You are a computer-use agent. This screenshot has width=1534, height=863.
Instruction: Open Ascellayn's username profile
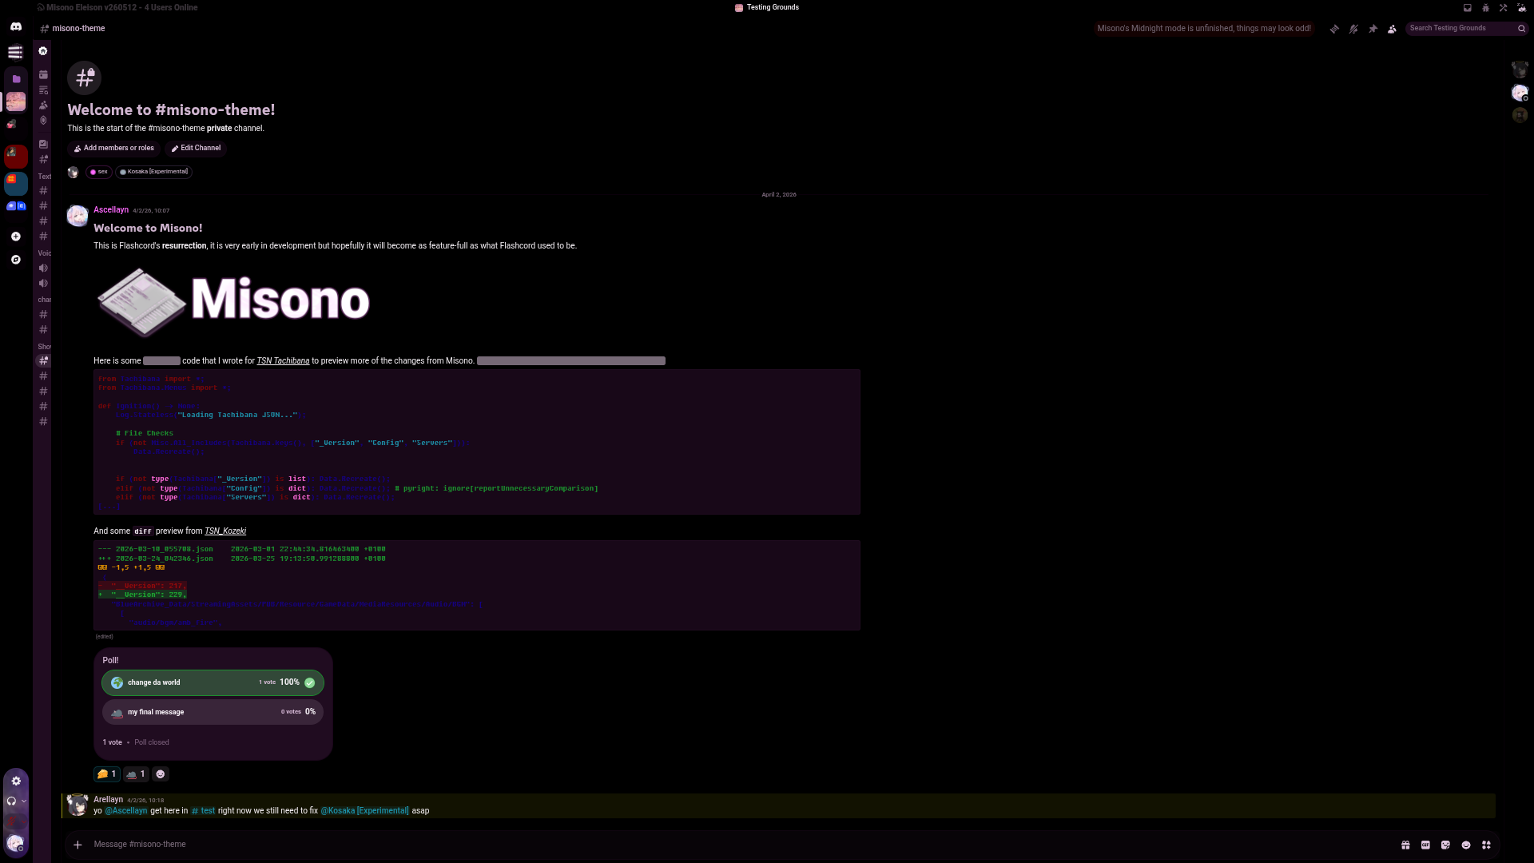tap(111, 210)
